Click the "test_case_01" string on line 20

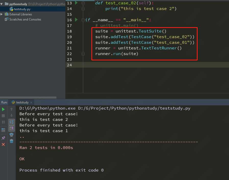172,43
